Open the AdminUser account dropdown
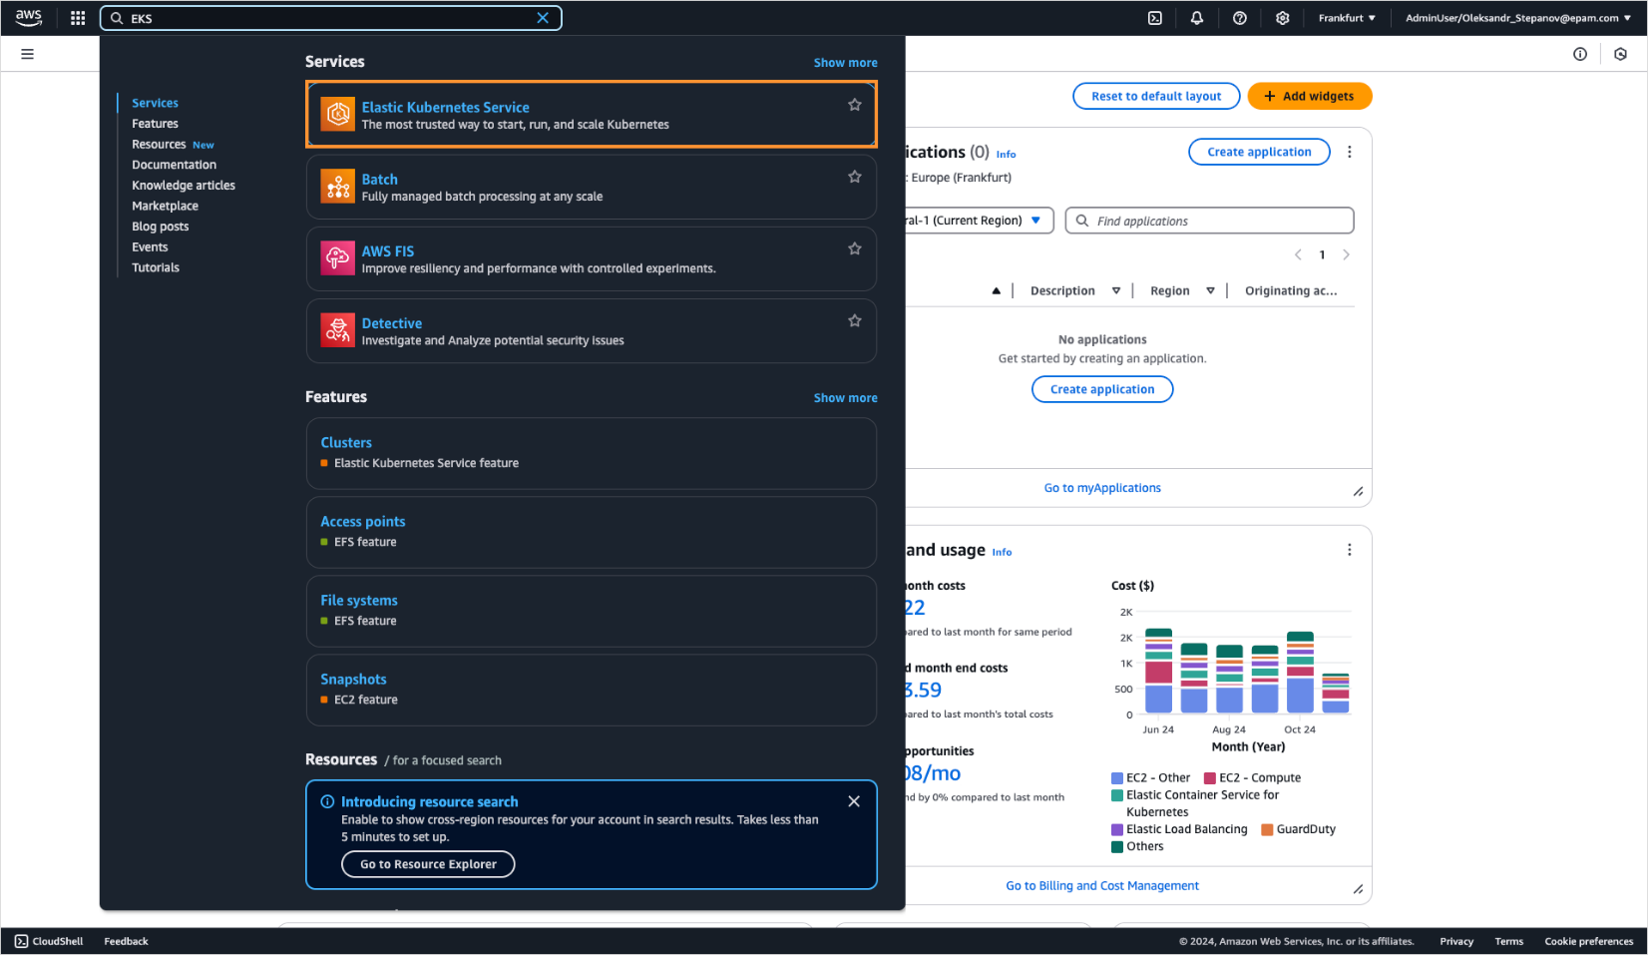This screenshot has height=955, width=1648. (1517, 18)
